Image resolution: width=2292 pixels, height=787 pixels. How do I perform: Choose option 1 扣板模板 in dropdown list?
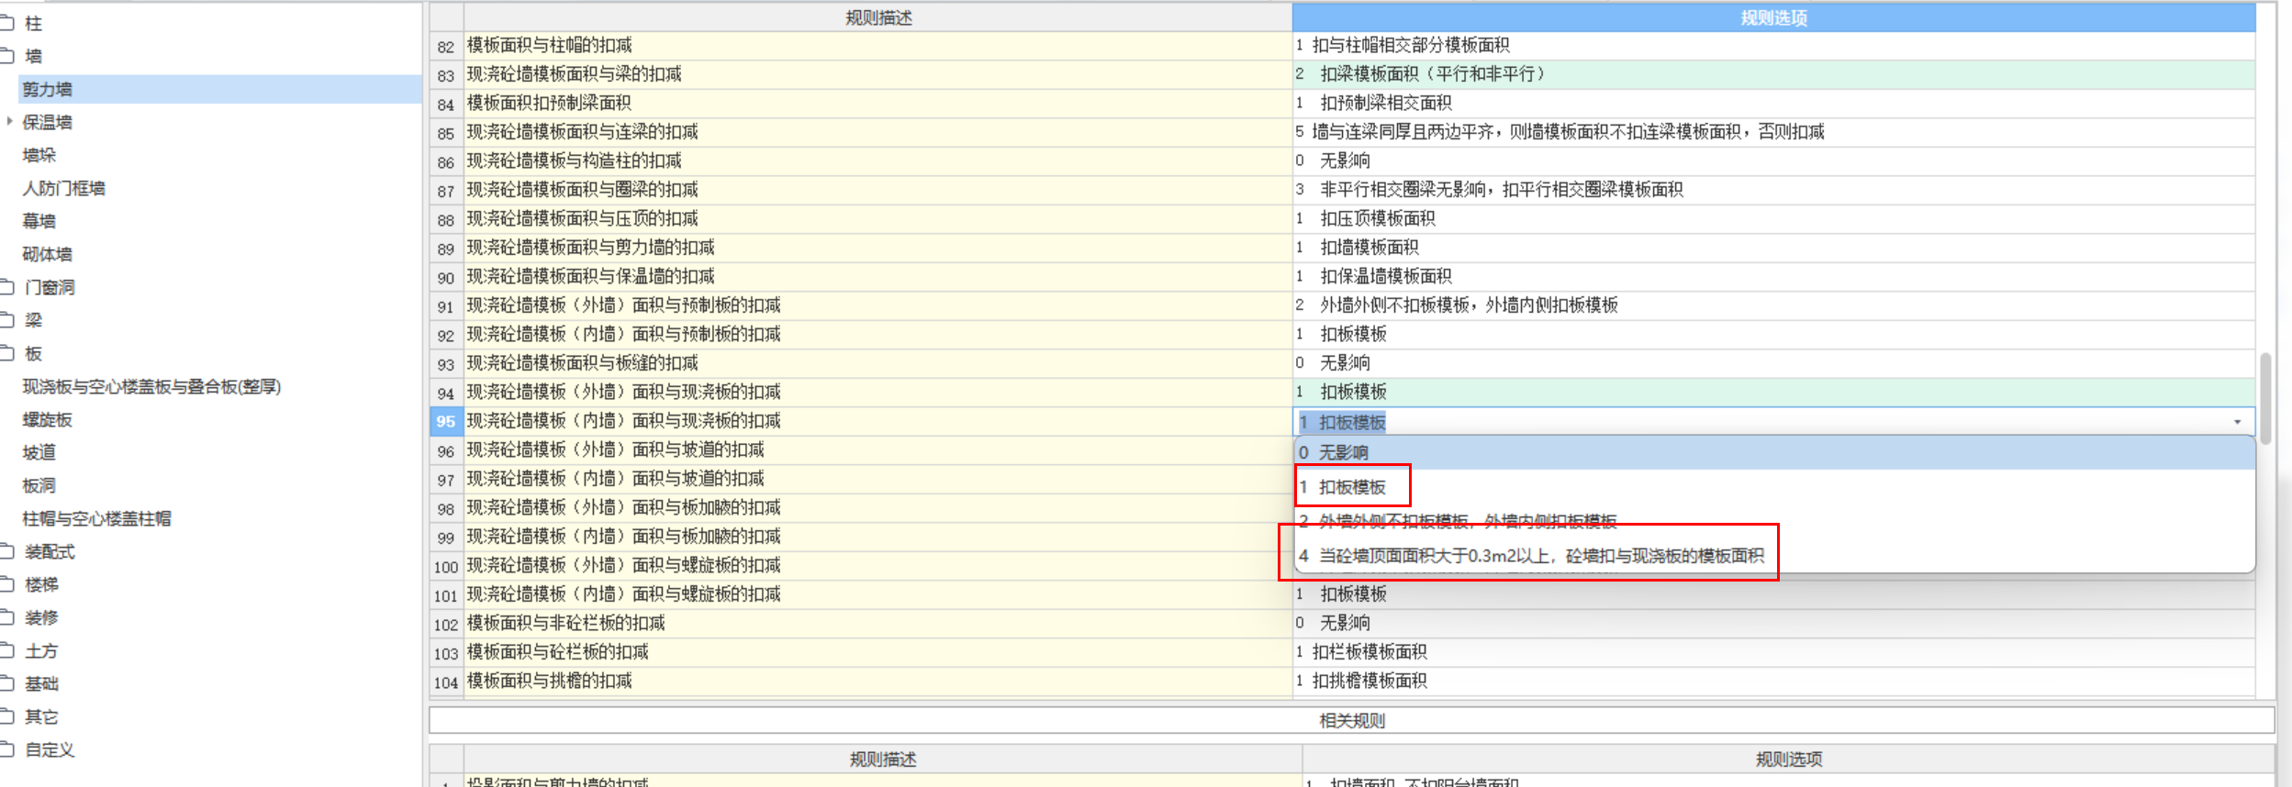coord(1773,487)
